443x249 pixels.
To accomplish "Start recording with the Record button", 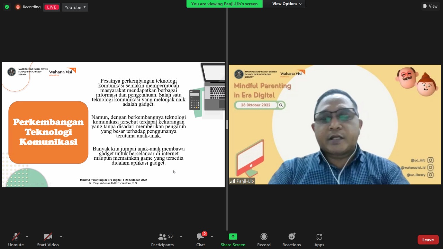I will 264,240.
